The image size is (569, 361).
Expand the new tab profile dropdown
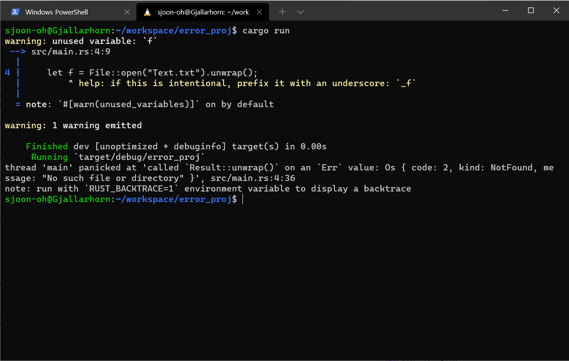301,12
